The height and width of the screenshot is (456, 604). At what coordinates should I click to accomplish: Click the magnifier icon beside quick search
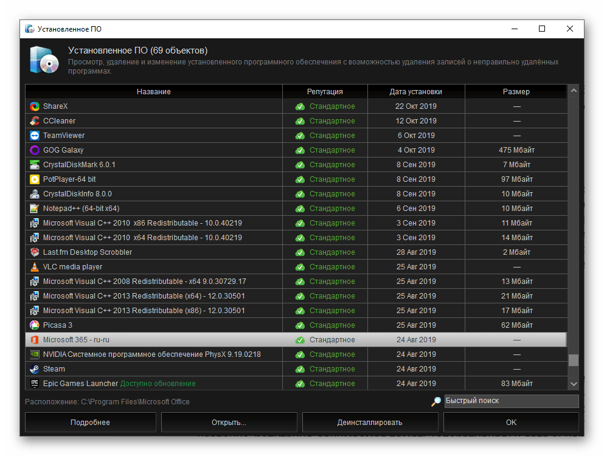tap(436, 401)
